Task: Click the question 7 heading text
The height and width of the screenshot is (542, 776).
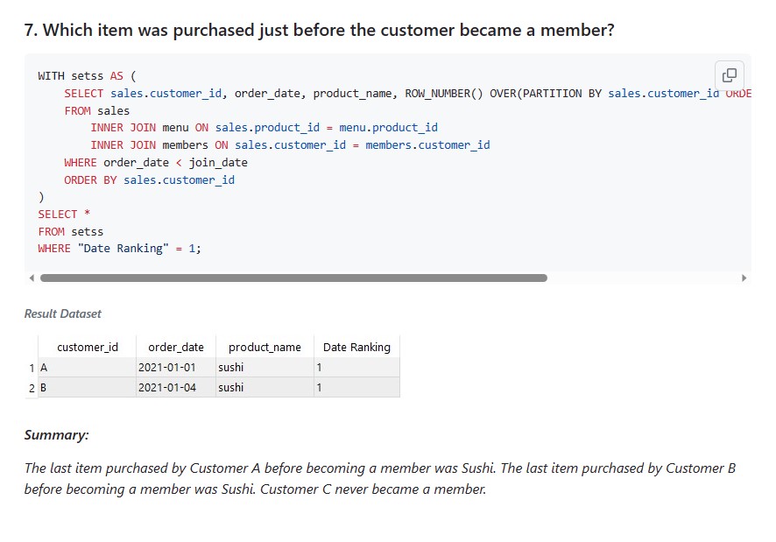Action: 319,30
